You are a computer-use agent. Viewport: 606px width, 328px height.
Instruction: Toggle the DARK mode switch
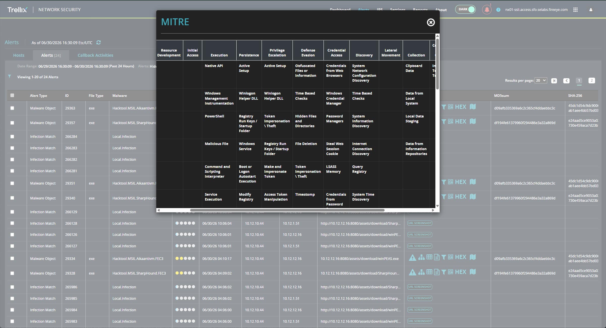465,9
